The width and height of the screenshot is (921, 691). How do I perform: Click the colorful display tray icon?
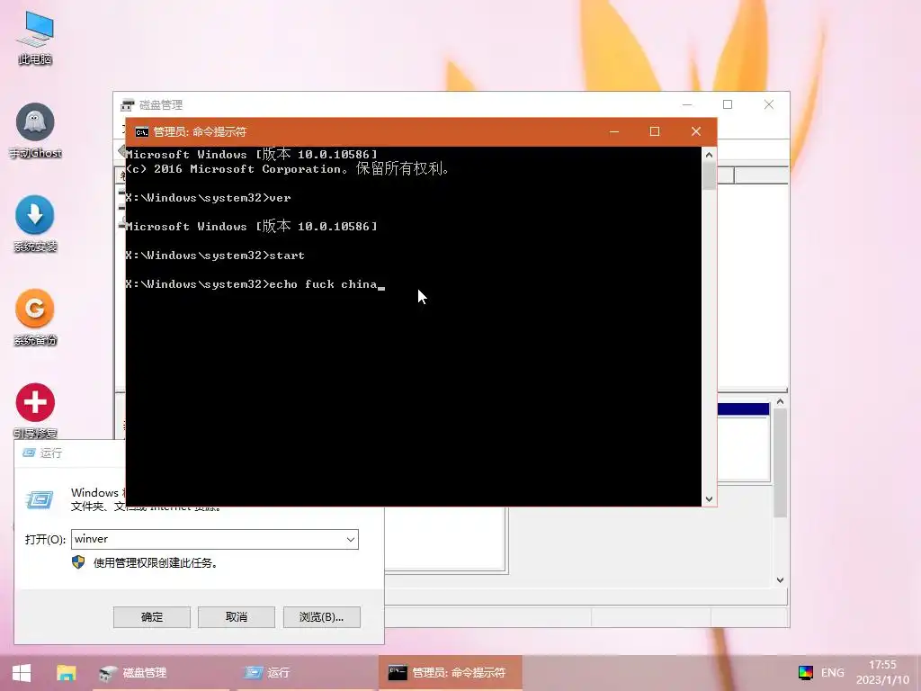[x=805, y=673]
